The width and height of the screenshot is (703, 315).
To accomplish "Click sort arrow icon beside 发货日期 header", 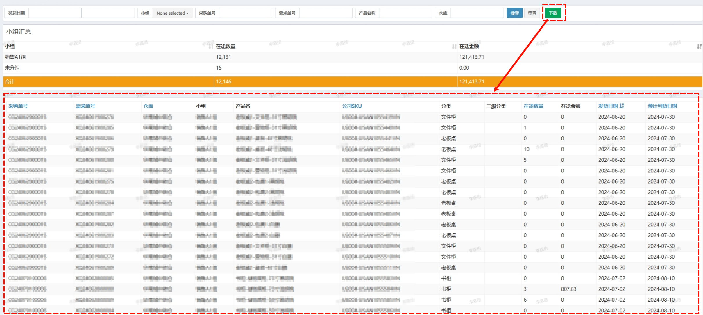I will point(622,106).
